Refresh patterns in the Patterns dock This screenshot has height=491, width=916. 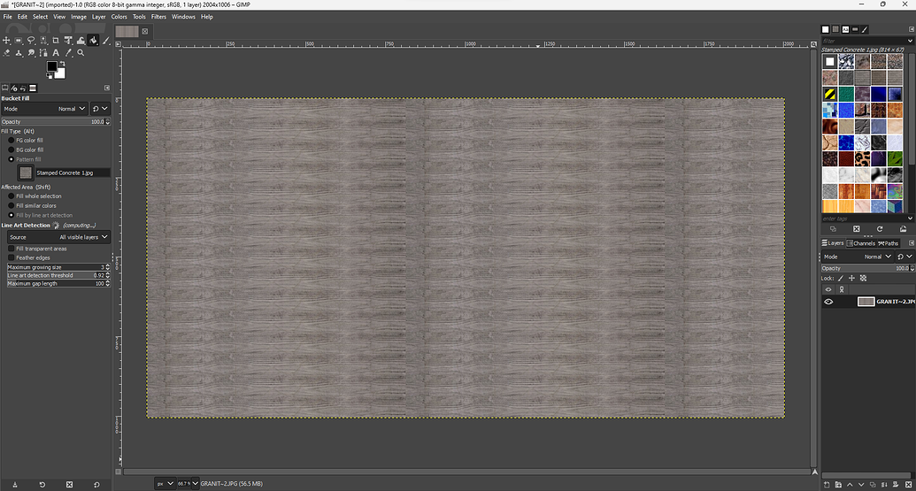click(879, 229)
